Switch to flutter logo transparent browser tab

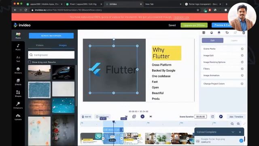pyautogui.click(x=203, y=4)
